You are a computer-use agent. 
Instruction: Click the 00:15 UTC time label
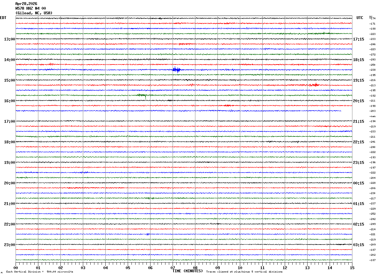[x=358, y=183]
